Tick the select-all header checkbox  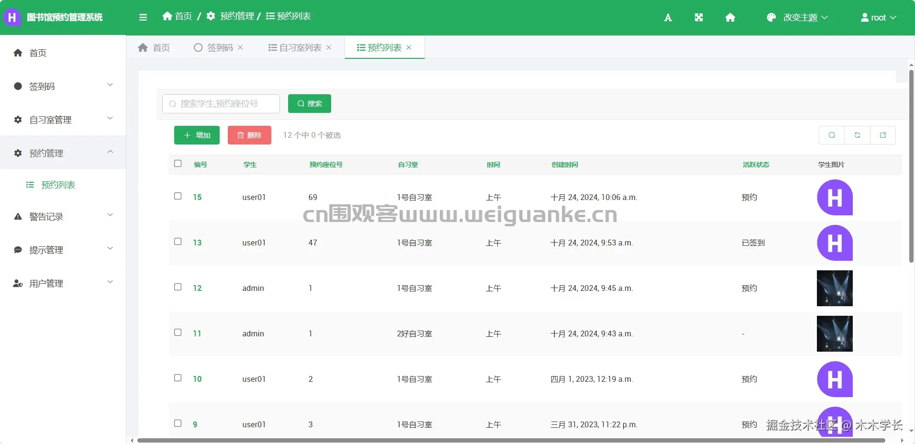click(178, 164)
